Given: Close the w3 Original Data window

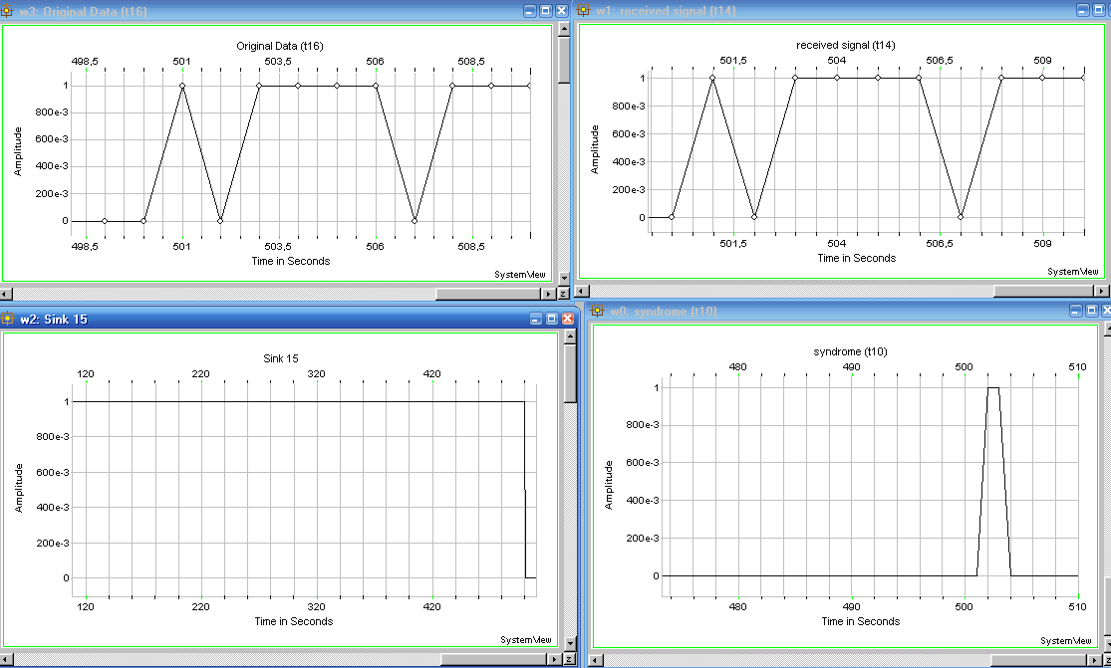Looking at the screenshot, I should point(561,11).
